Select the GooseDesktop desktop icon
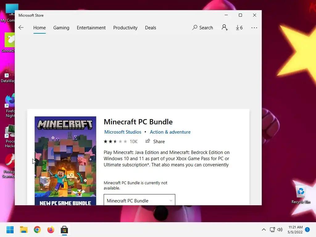316x237 pixels. coord(8,42)
